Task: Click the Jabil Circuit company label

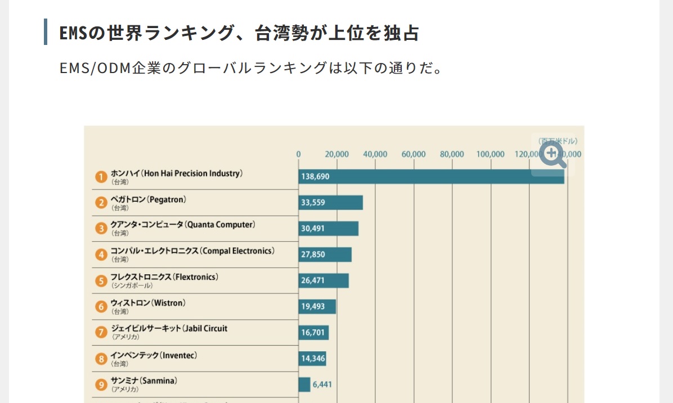Action: pos(169,328)
